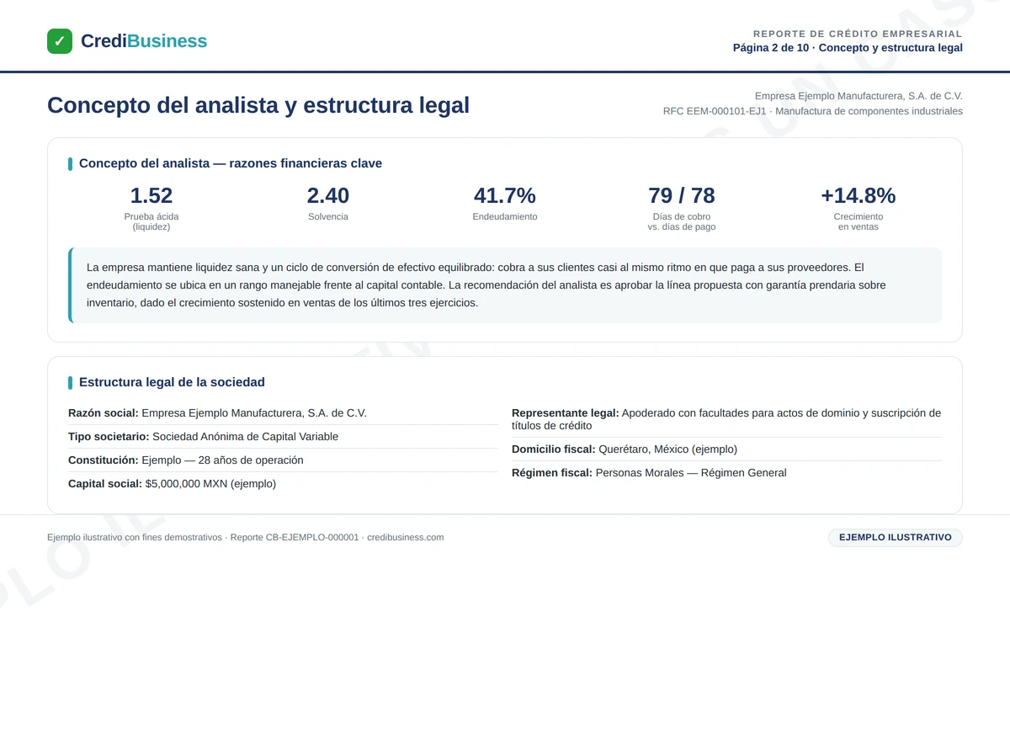Viewport: 1010px width, 739px height.
Task: Click the 'Razón social' row
Action: [x=283, y=413]
